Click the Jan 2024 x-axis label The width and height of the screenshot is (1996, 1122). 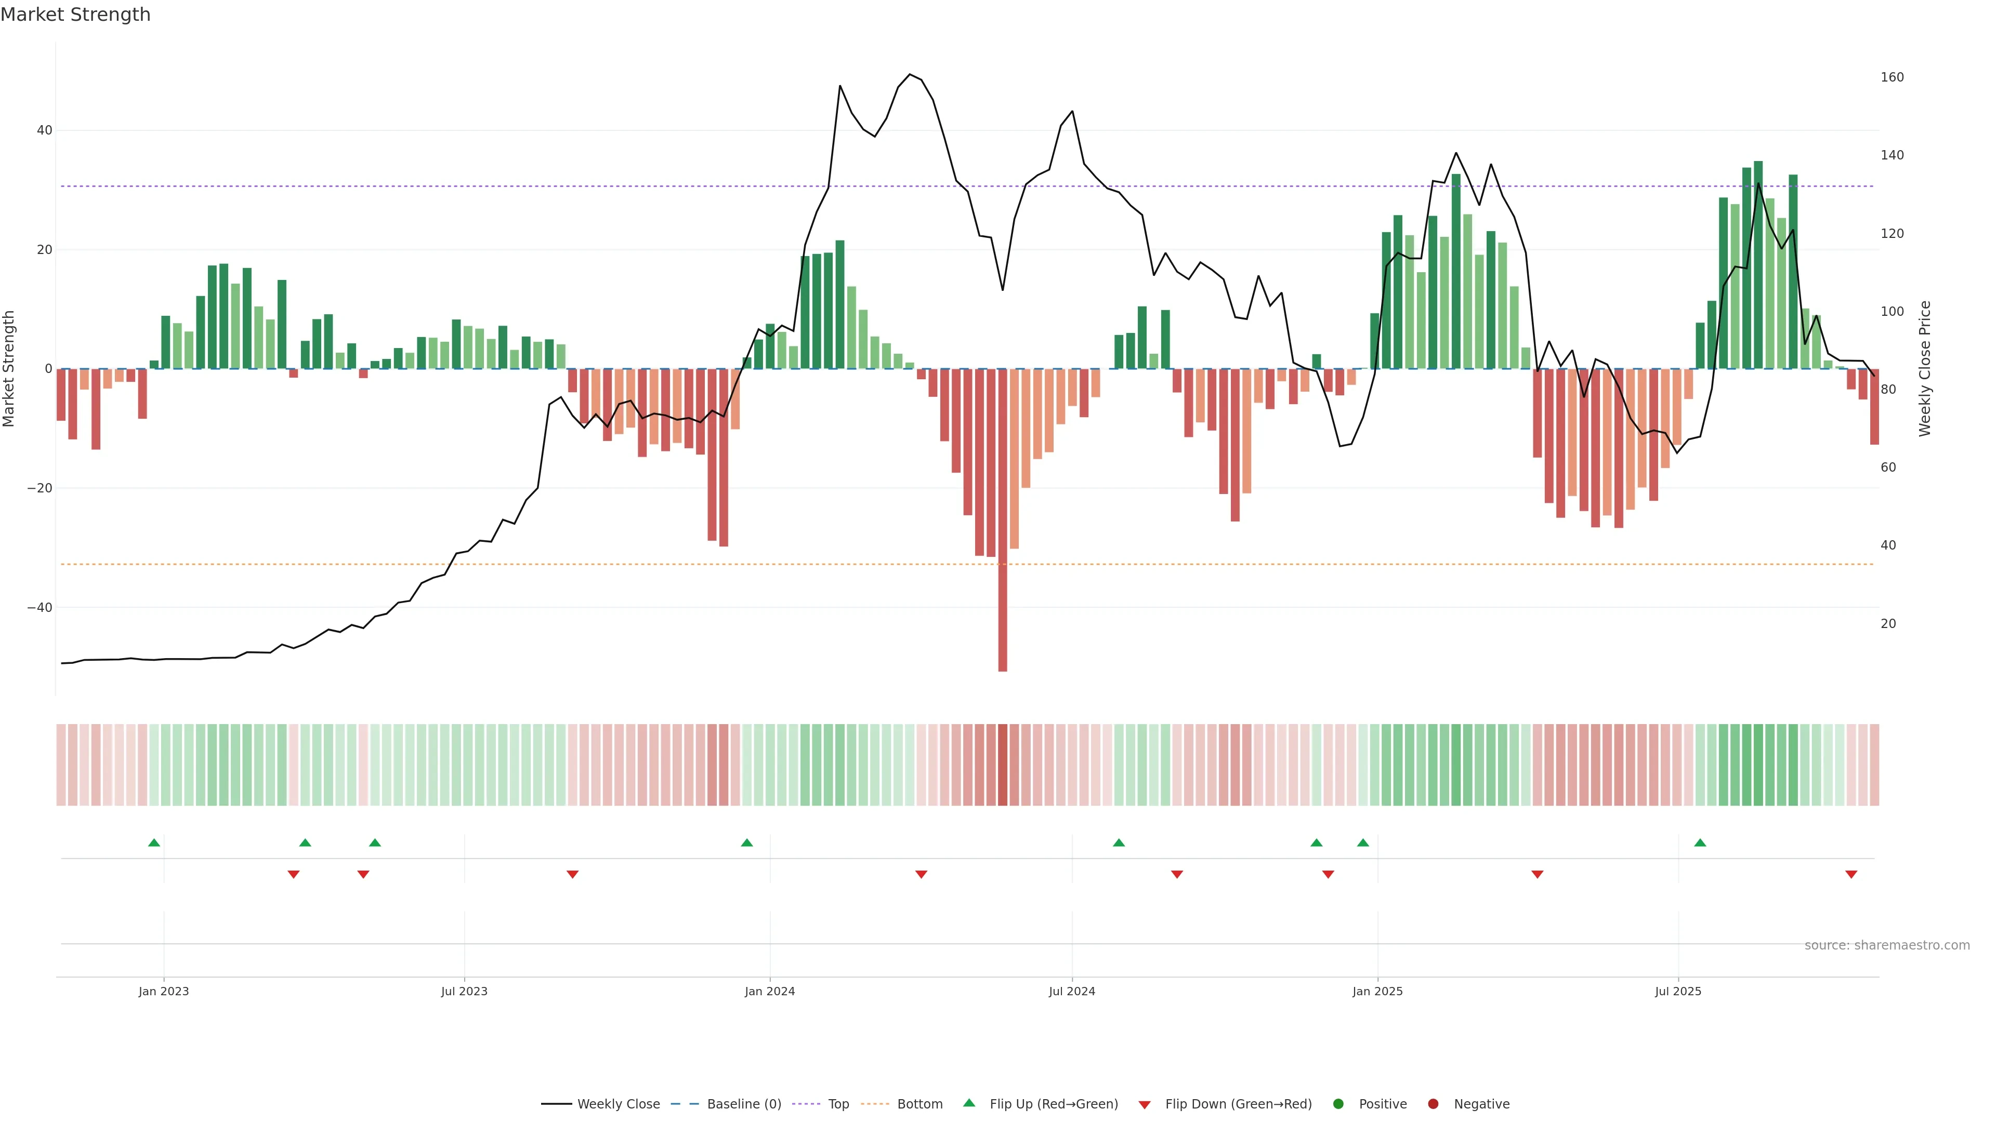[769, 991]
